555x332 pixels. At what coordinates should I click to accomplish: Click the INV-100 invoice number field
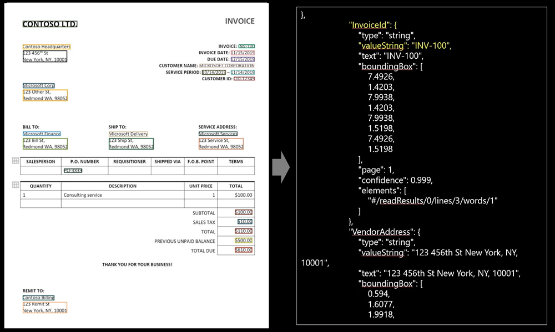click(x=246, y=47)
